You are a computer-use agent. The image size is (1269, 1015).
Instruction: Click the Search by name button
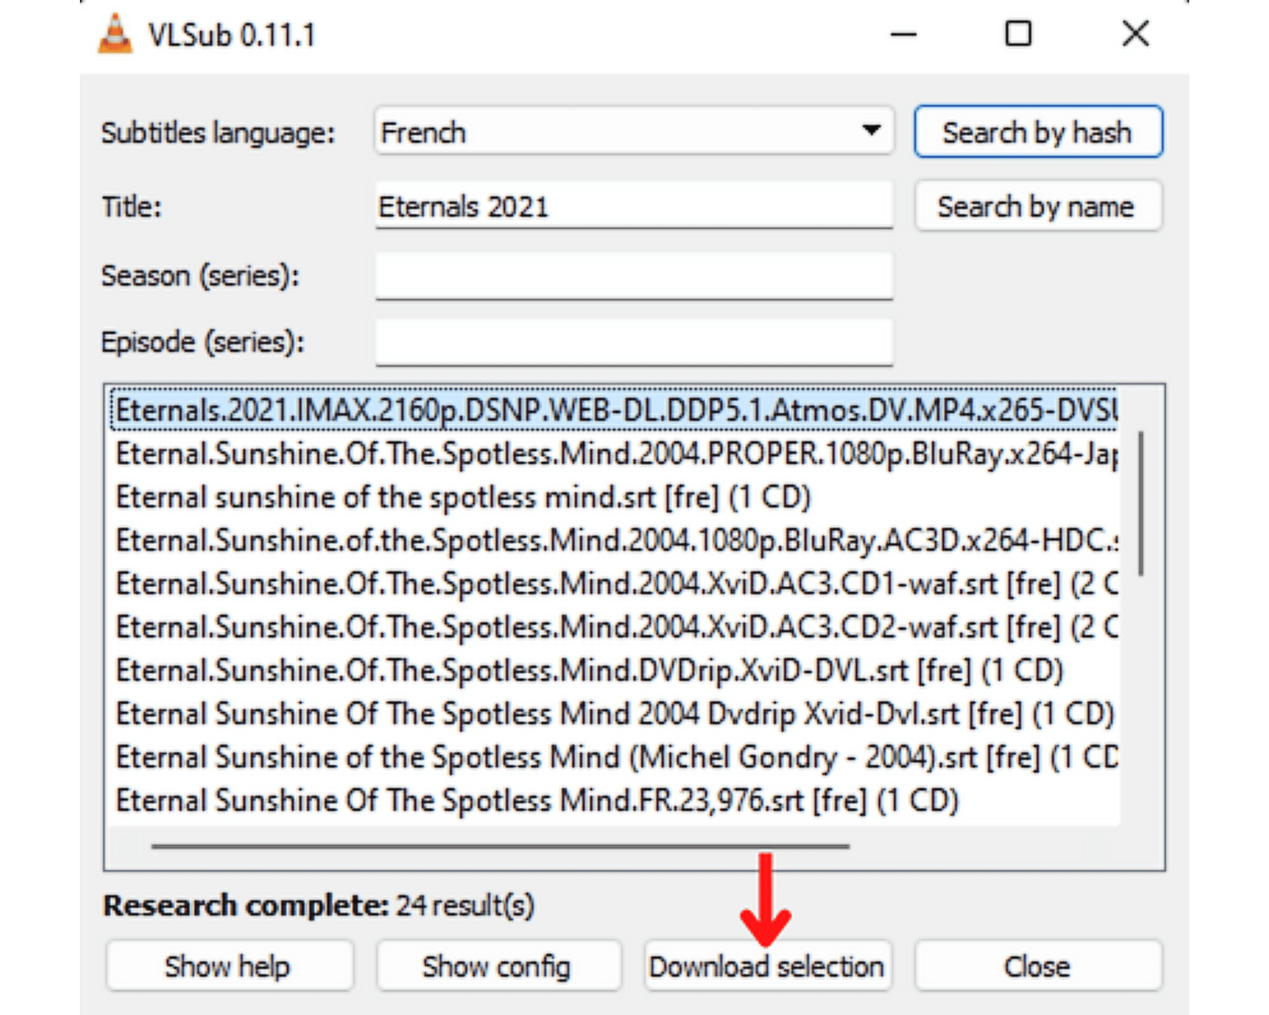(x=1038, y=206)
